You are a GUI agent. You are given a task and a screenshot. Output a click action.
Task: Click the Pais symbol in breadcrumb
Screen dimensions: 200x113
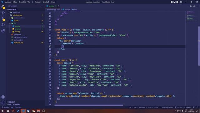[75, 10]
